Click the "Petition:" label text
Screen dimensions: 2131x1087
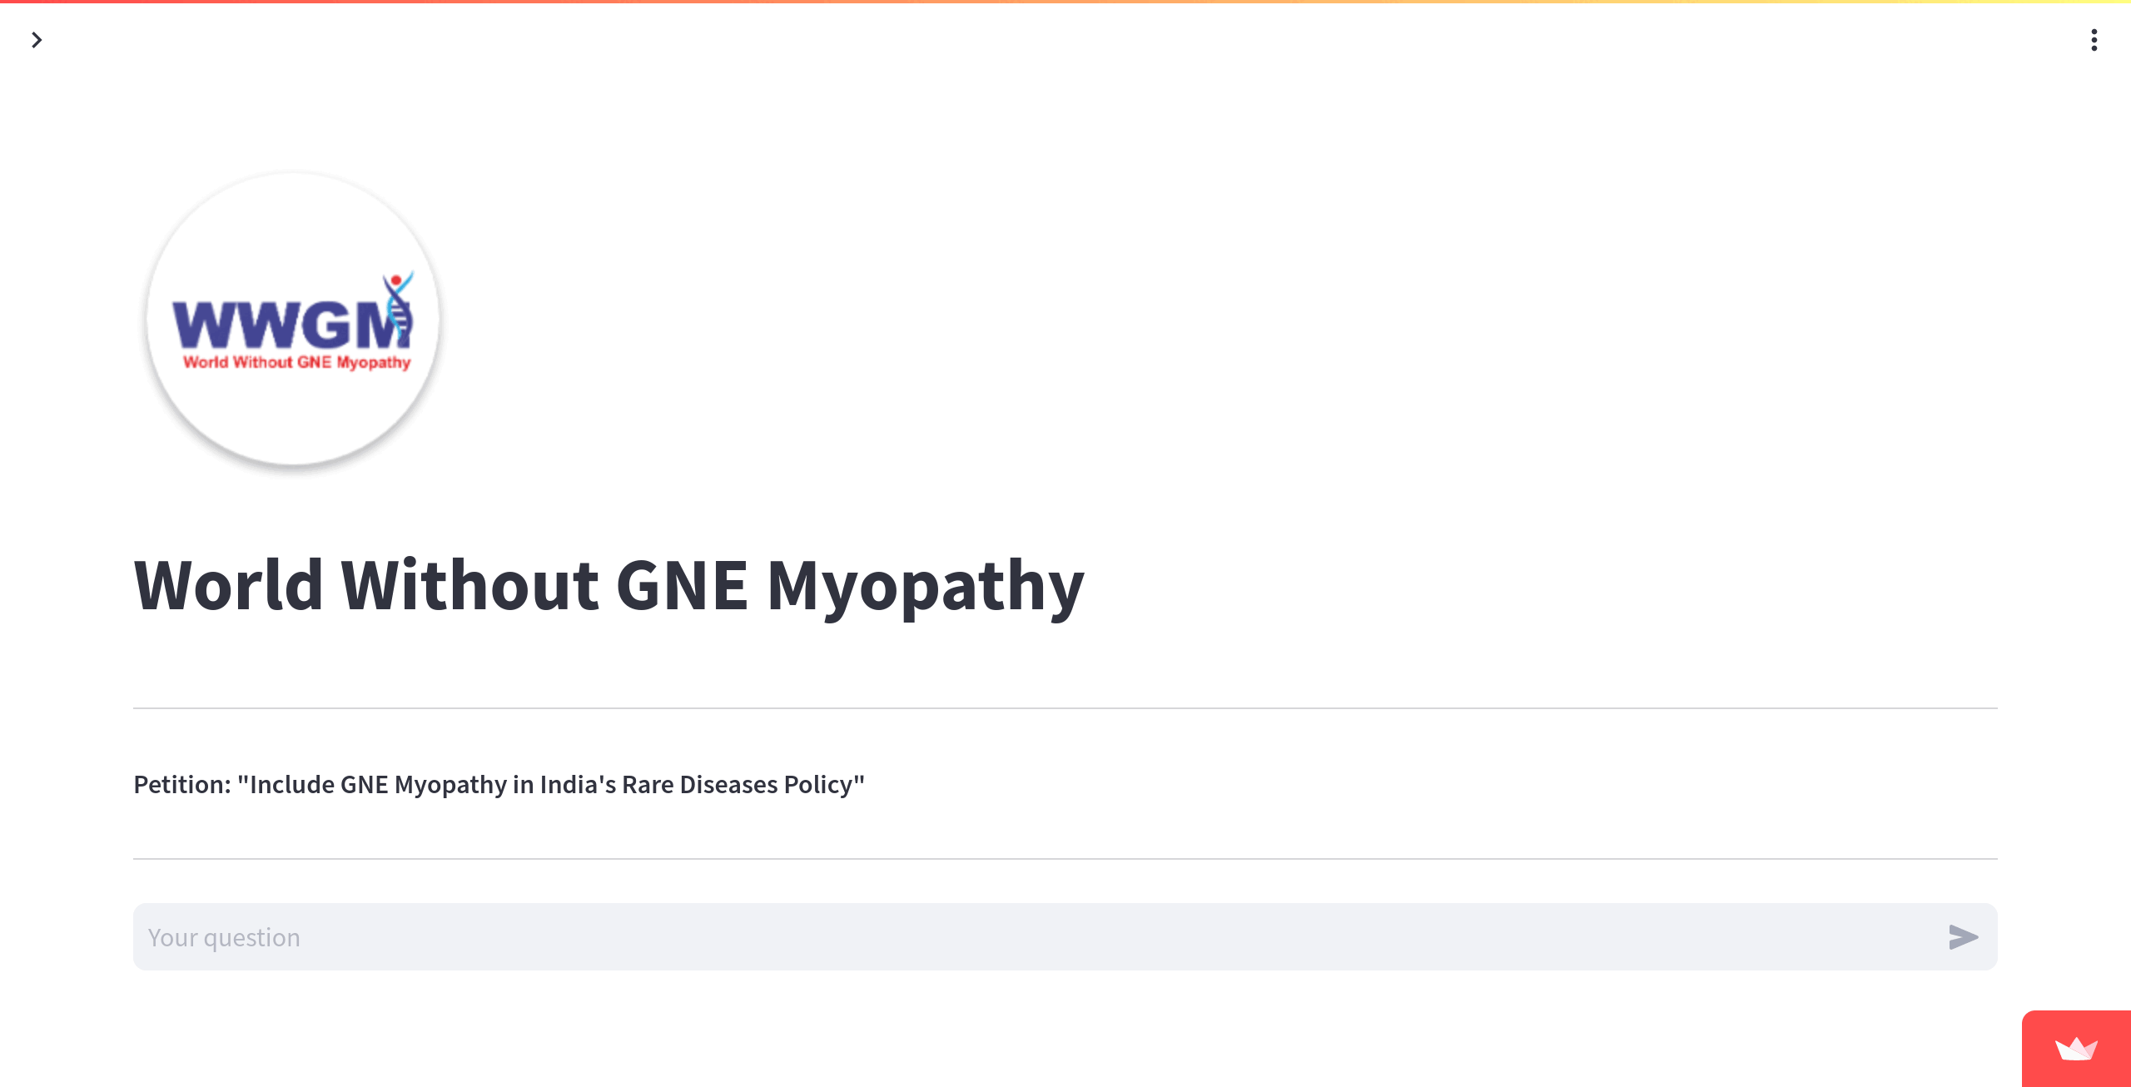pyautogui.click(x=182, y=784)
